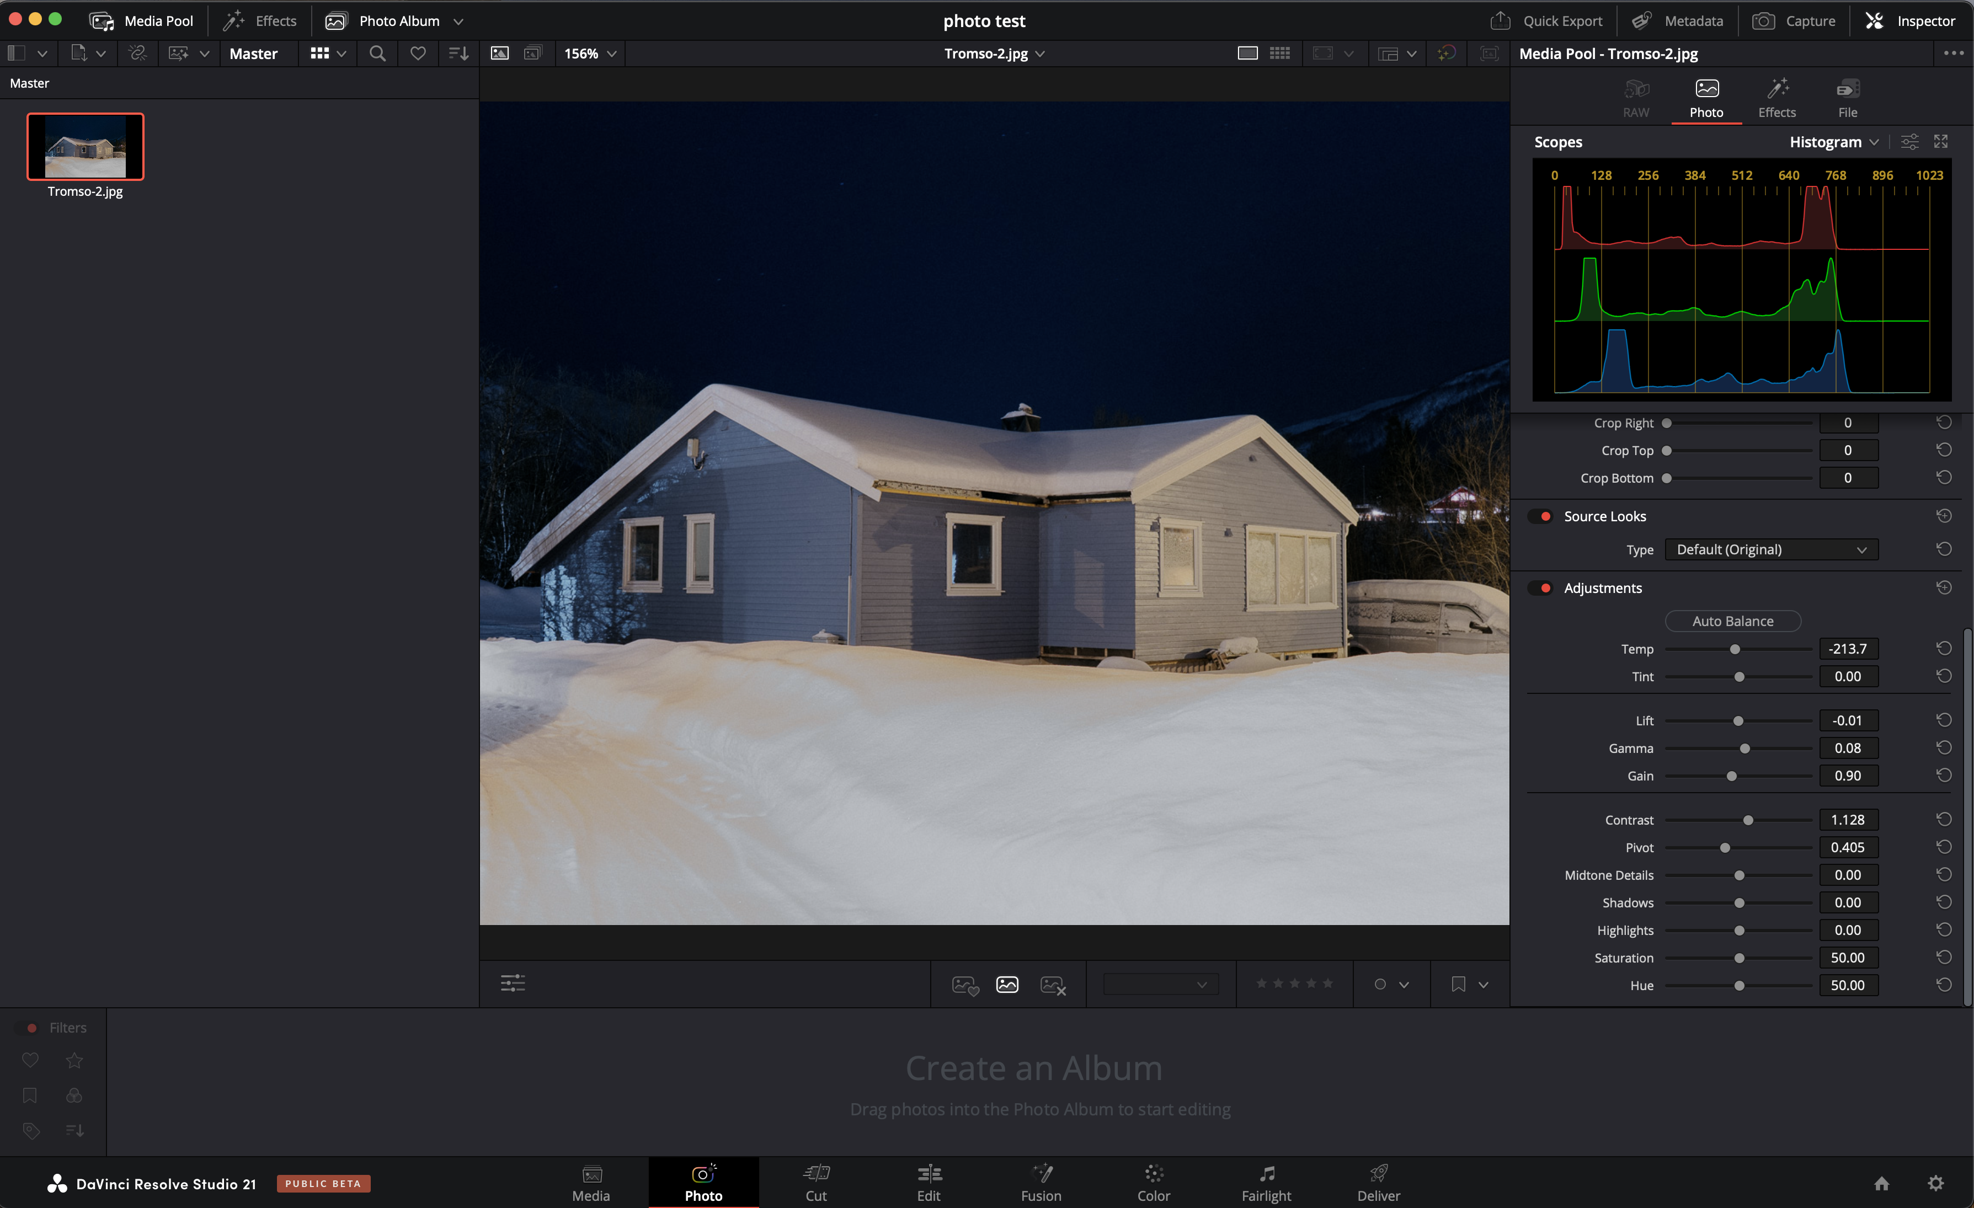
Task: Toggle the Adjustments enable switch
Action: point(1540,588)
